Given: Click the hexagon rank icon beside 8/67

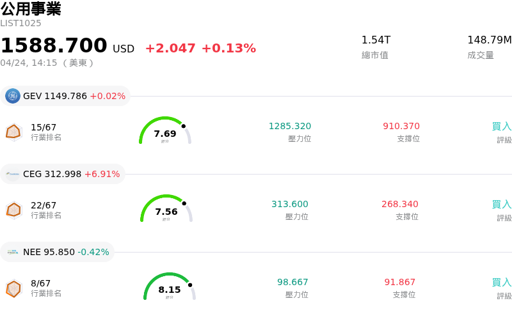Looking at the screenshot, I should (13, 289).
